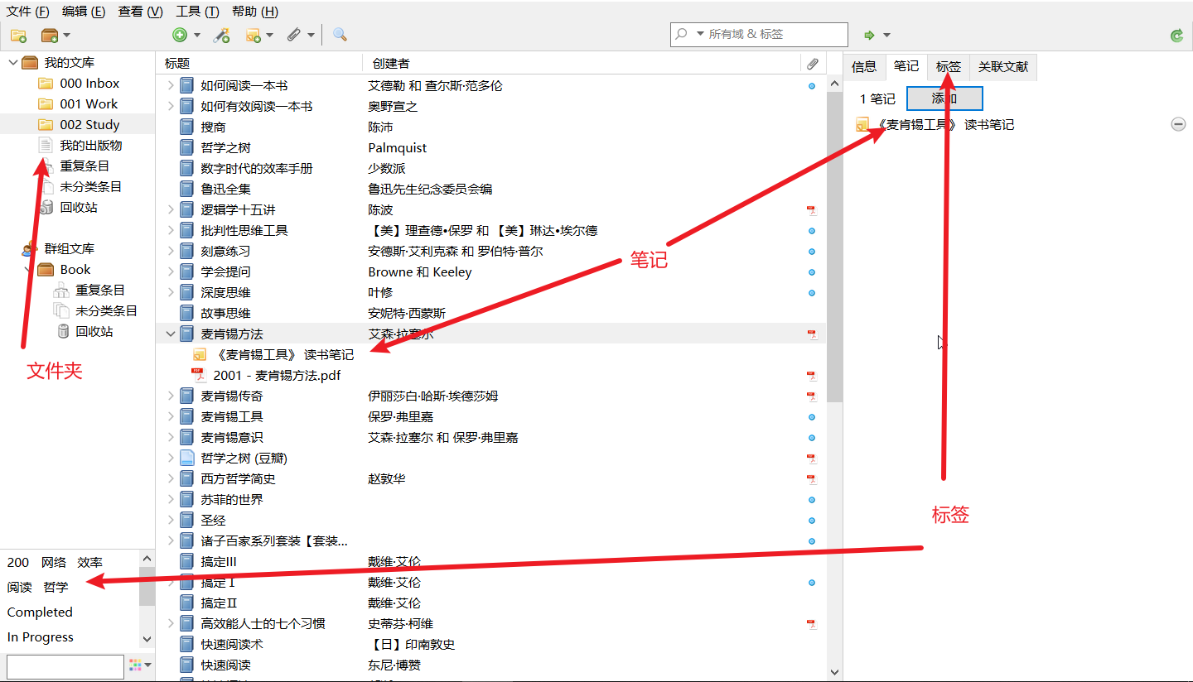Image resolution: width=1193 pixels, height=682 pixels.
Task: Click the 添加 button to add a note
Action: (x=944, y=98)
